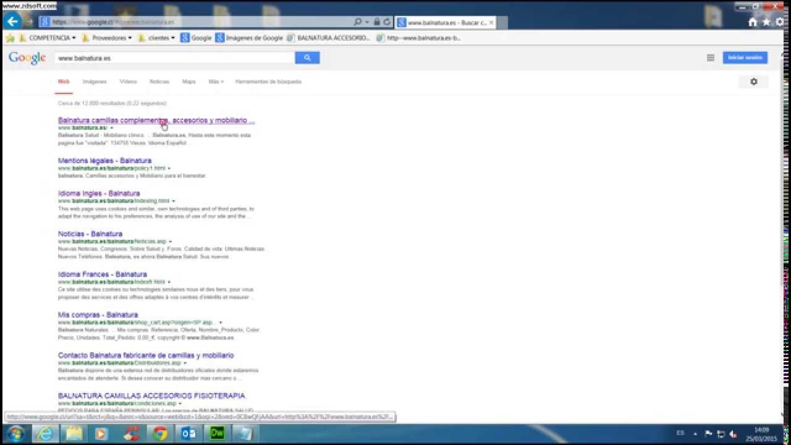
Task: Open the Mis compras - Balnatura result
Action: (x=98, y=315)
